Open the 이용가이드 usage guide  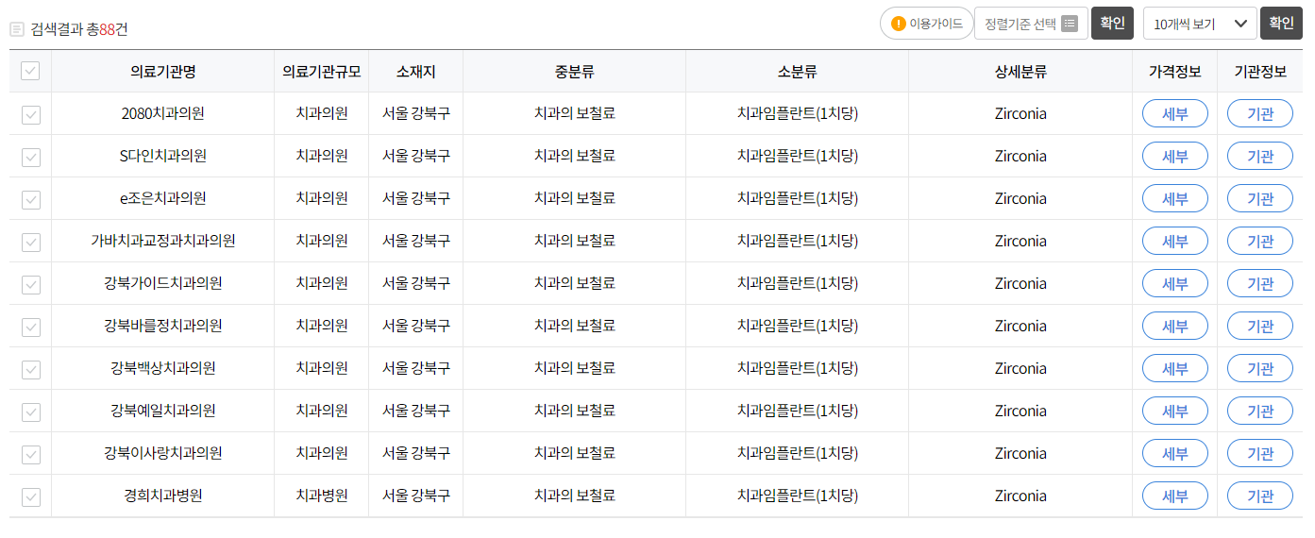pos(926,24)
